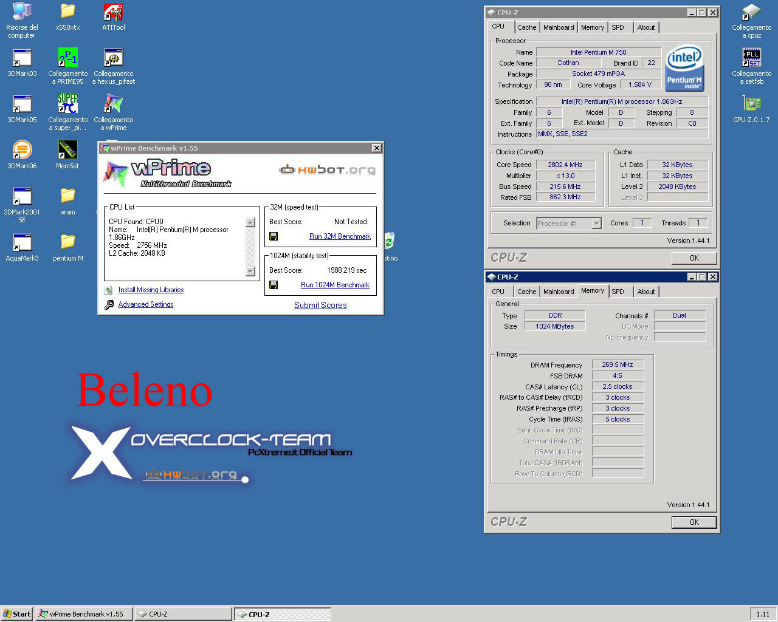This screenshot has height=622, width=778.
Task: Open SPD tab in lower CPU-Z
Action: point(618,292)
